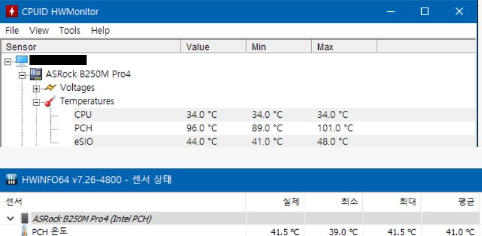
Task: Minimize the CPUID HWMonitor window
Action: 391,12
